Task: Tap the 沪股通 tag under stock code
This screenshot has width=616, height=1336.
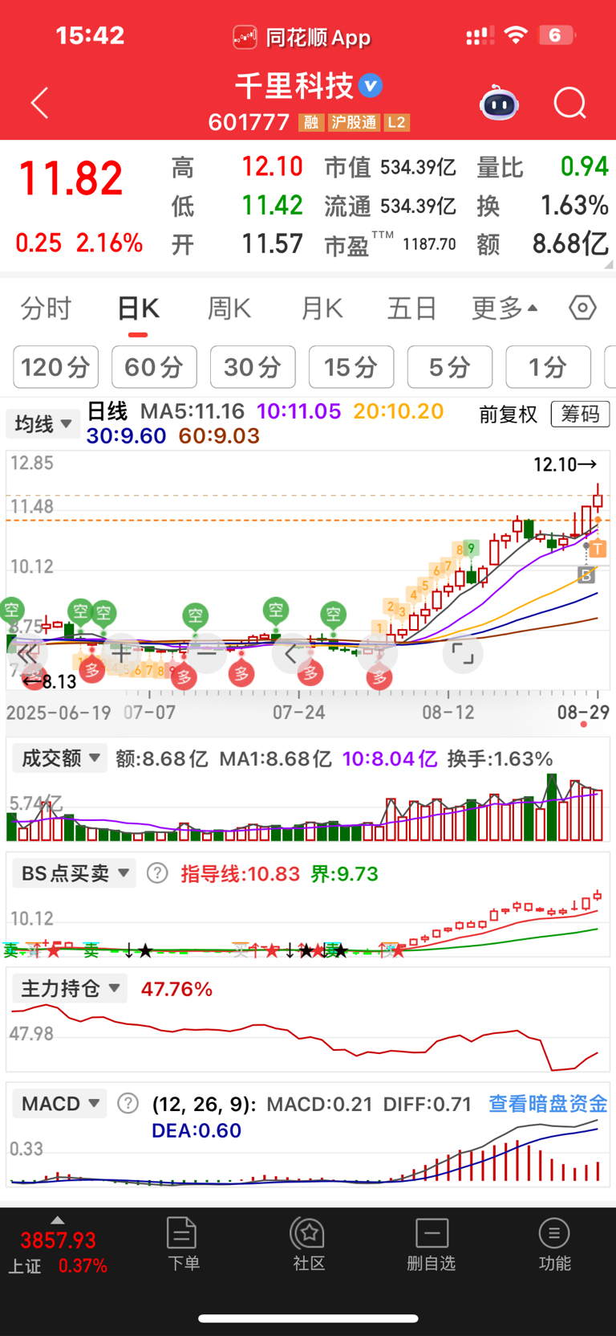Action: pos(354,122)
